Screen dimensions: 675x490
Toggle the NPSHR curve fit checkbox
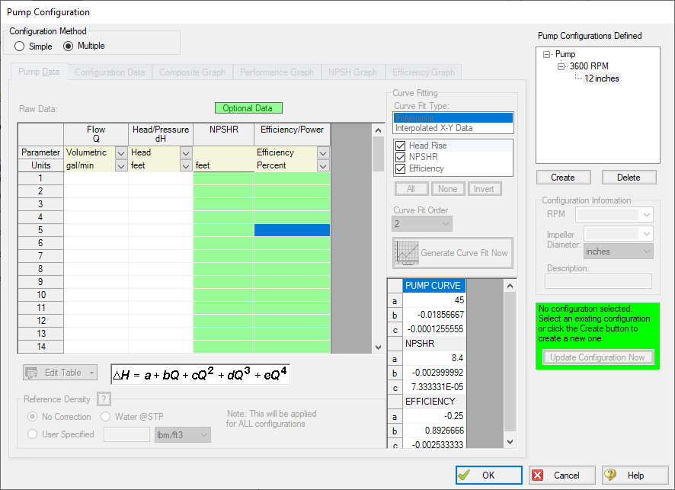tap(401, 157)
